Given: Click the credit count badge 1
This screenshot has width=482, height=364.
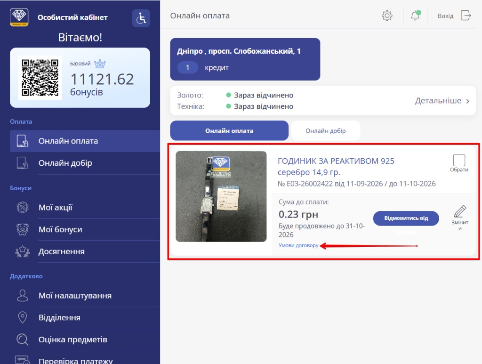Looking at the screenshot, I should pos(187,68).
